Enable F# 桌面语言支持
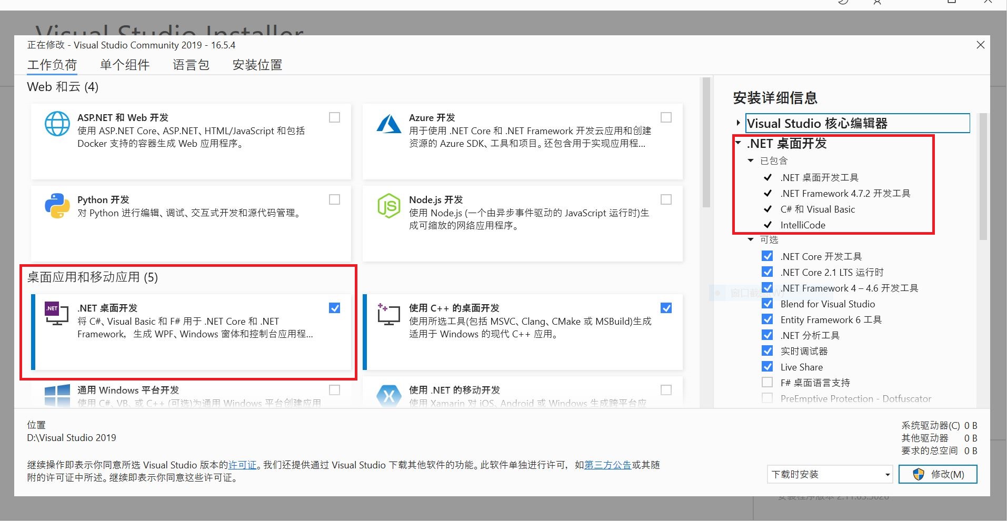 pos(767,382)
